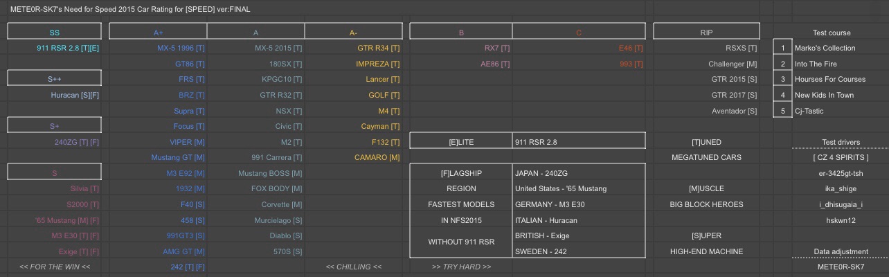Click the C tier header
889x277 pixels.
[579, 32]
